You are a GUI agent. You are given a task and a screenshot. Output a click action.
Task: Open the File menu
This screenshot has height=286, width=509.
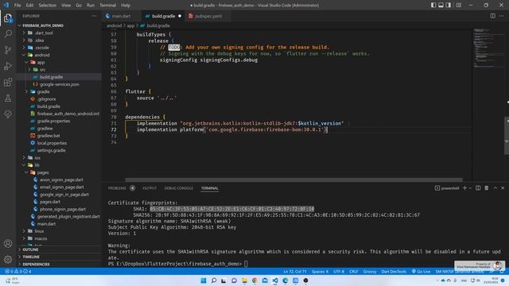[x=17, y=6]
